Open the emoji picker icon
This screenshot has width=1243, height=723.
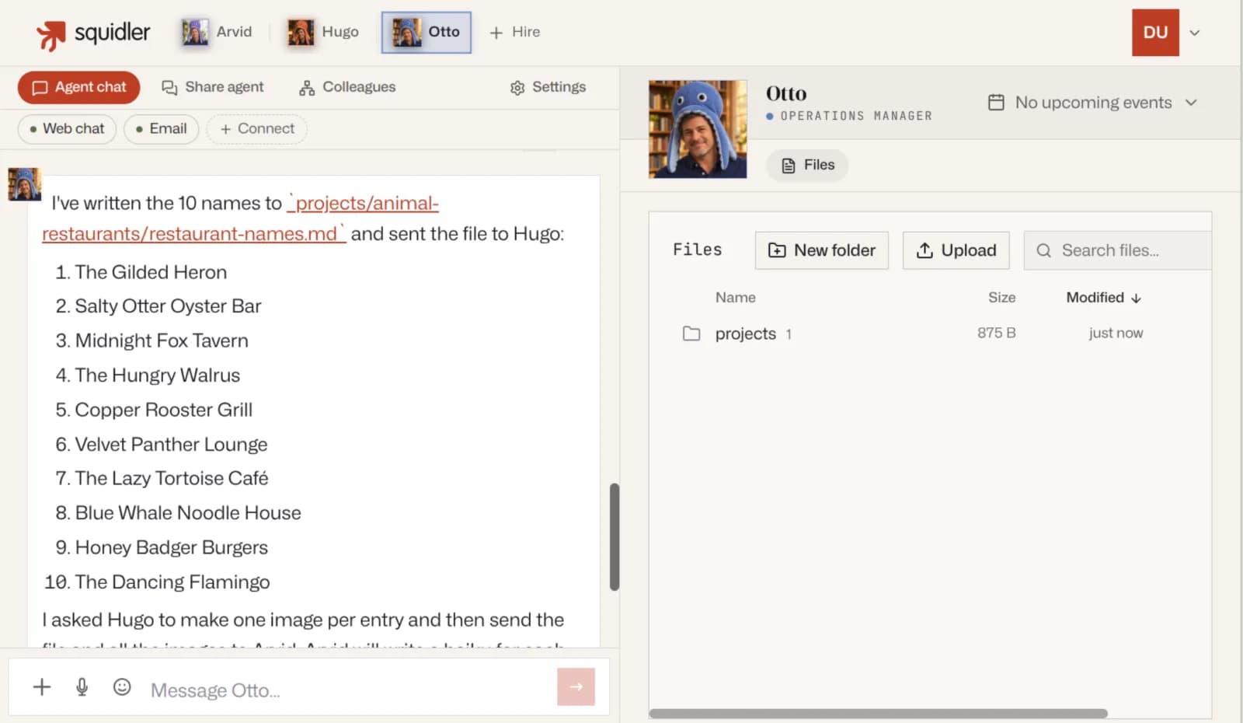tap(122, 687)
